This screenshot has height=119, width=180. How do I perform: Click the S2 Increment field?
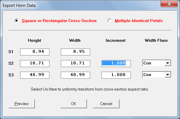point(116,64)
